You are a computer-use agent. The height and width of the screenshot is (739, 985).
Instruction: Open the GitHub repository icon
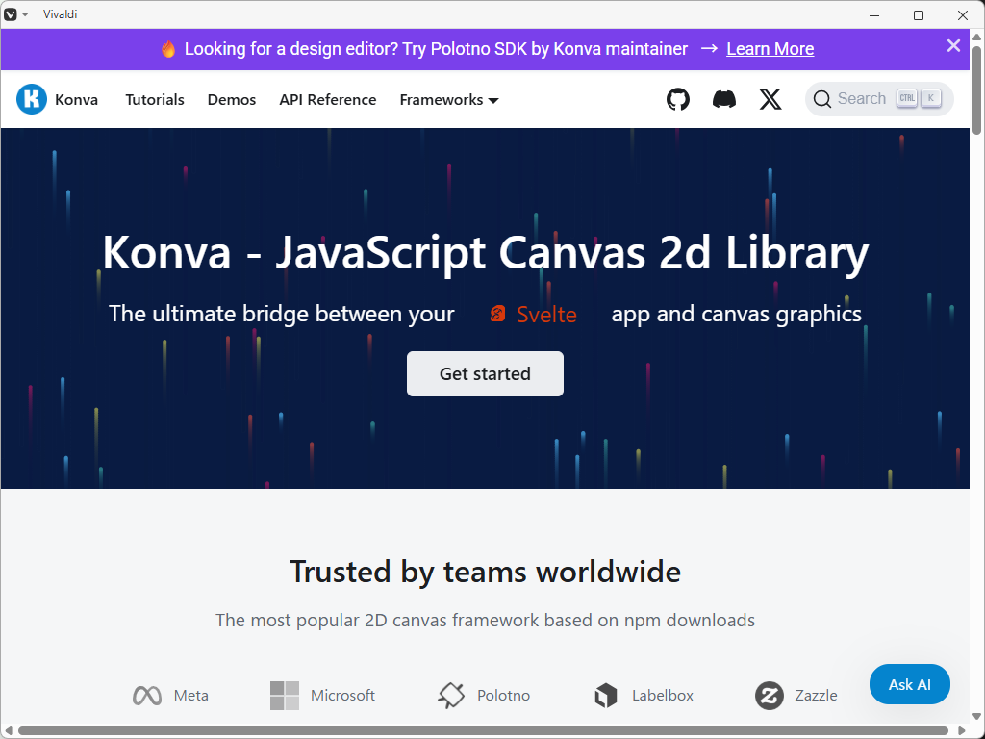click(678, 99)
